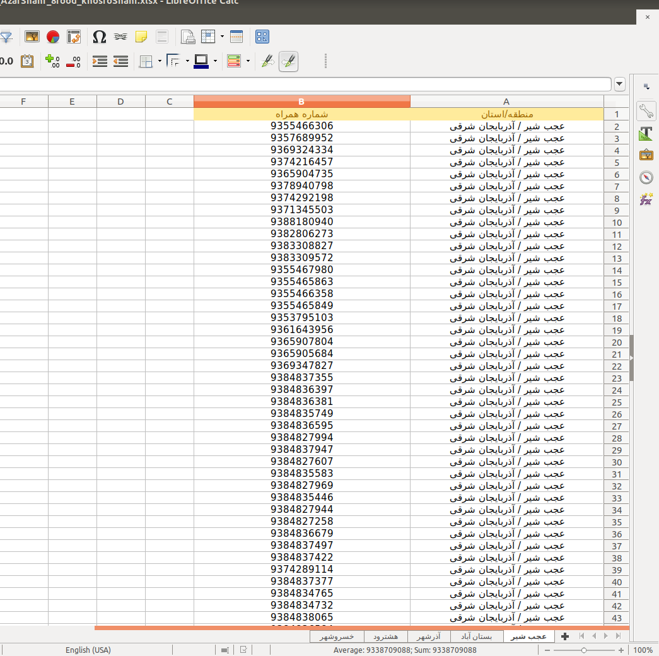
Task: Select row 10 by its row header
Action: click(x=617, y=223)
